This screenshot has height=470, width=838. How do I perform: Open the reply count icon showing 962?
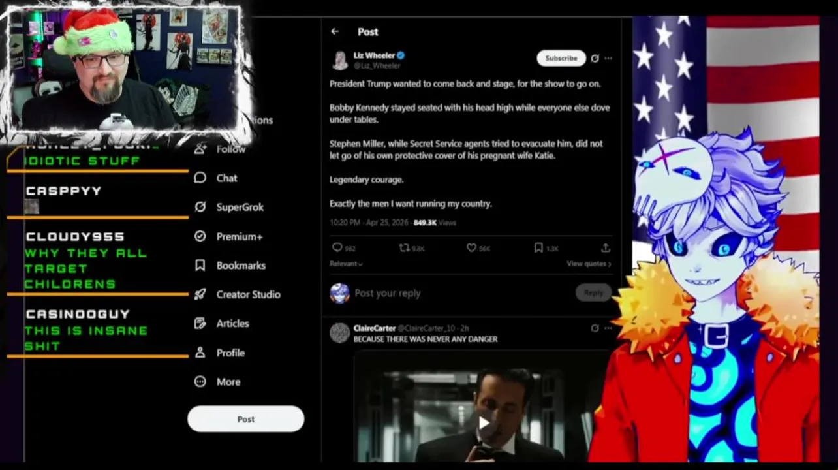click(337, 248)
